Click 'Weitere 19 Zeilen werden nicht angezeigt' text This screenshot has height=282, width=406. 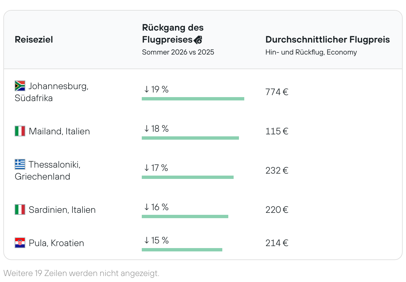click(x=81, y=273)
